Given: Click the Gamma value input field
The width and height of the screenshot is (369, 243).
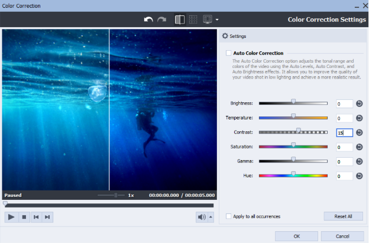Looking at the screenshot, I should 344,161.
